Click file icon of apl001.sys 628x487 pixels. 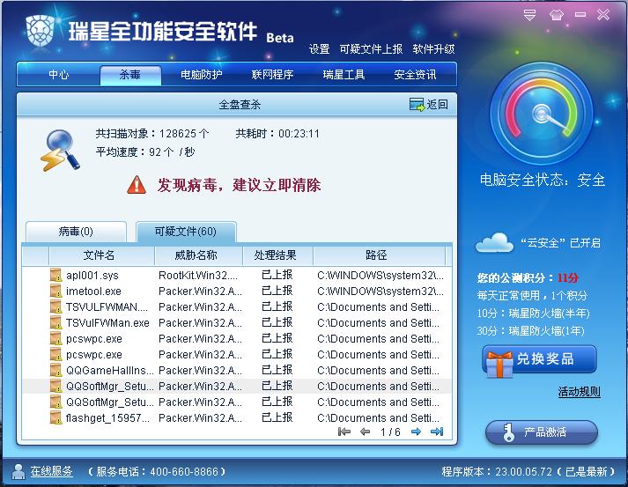point(55,275)
